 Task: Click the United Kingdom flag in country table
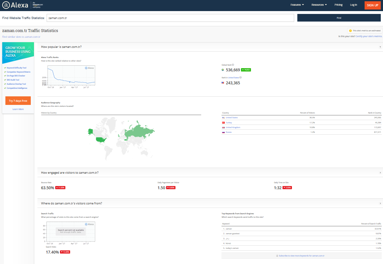coord(223,127)
